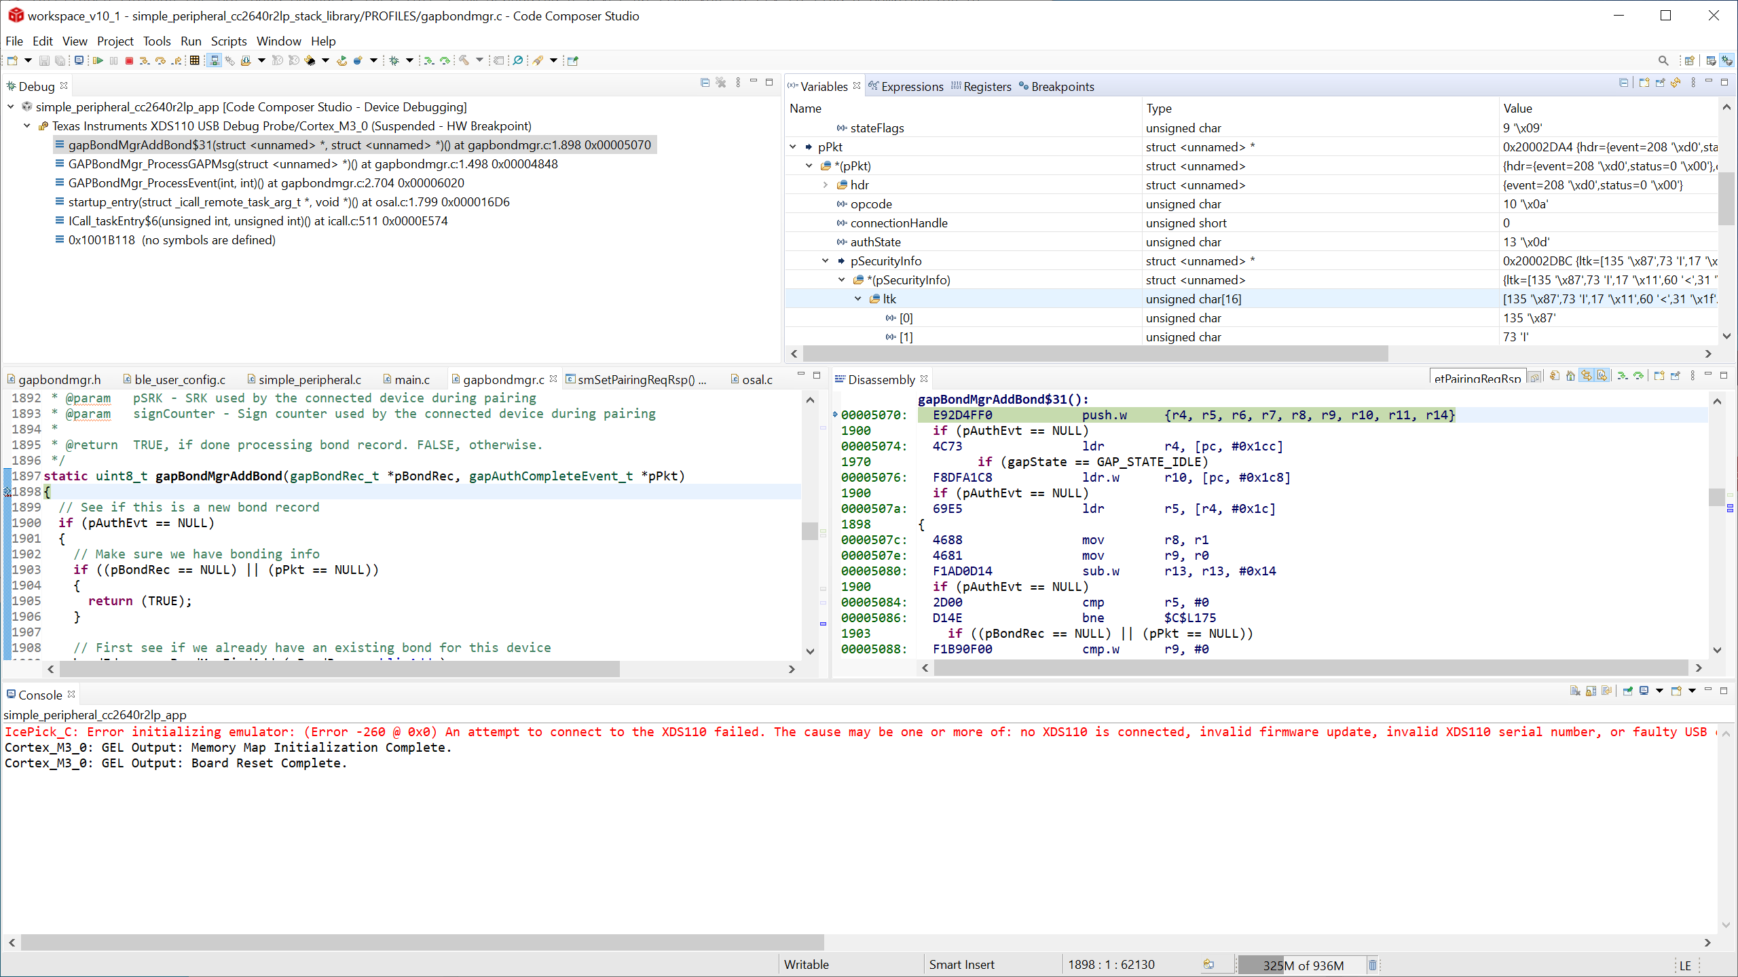1738x977 pixels.
Task: Collapse the ltk array node
Action: 858,299
